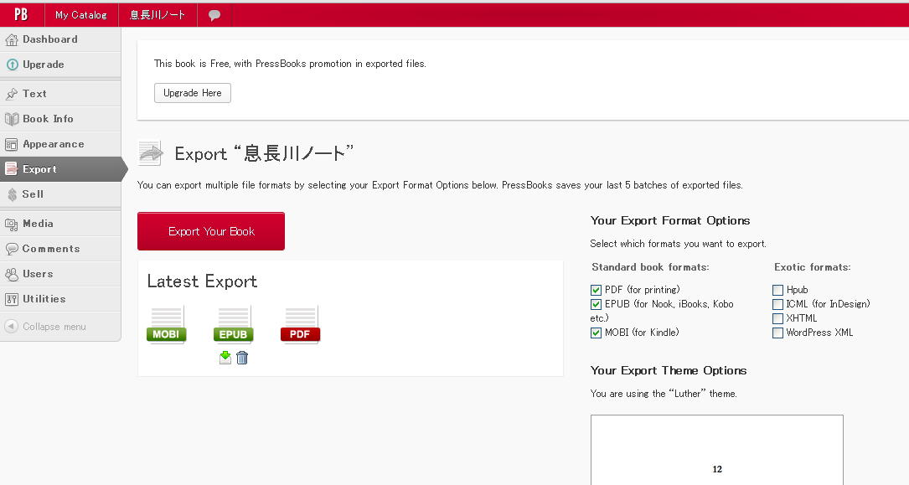Image resolution: width=909 pixels, height=485 pixels.
Task: Click the Export sidebar icon
Action: pyautogui.click(x=12, y=169)
